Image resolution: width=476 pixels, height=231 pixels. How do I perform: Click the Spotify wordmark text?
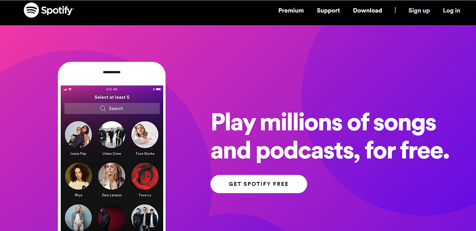(57, 10)
